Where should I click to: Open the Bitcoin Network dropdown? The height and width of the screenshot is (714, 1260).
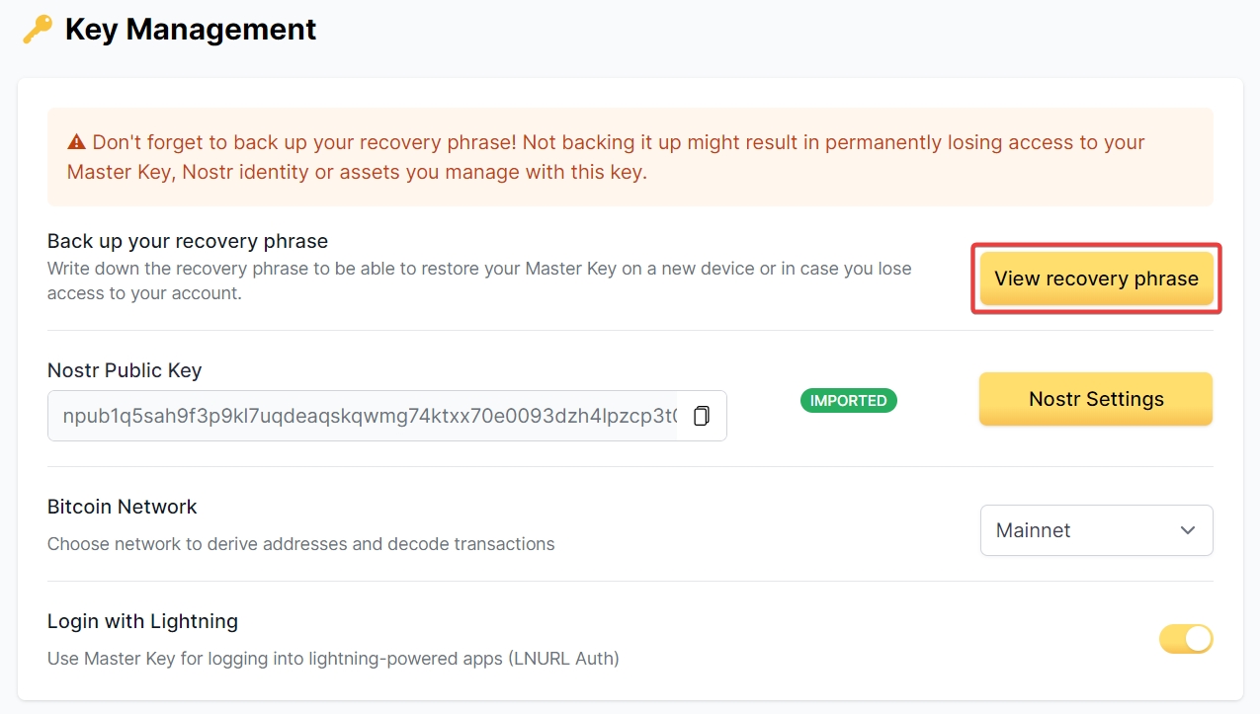coord(1096,530)
